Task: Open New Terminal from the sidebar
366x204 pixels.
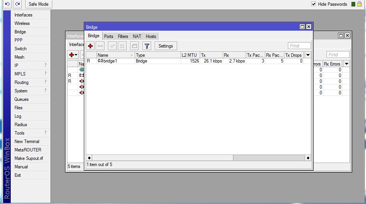Action: pyautogui.click(x=27, y=141)
